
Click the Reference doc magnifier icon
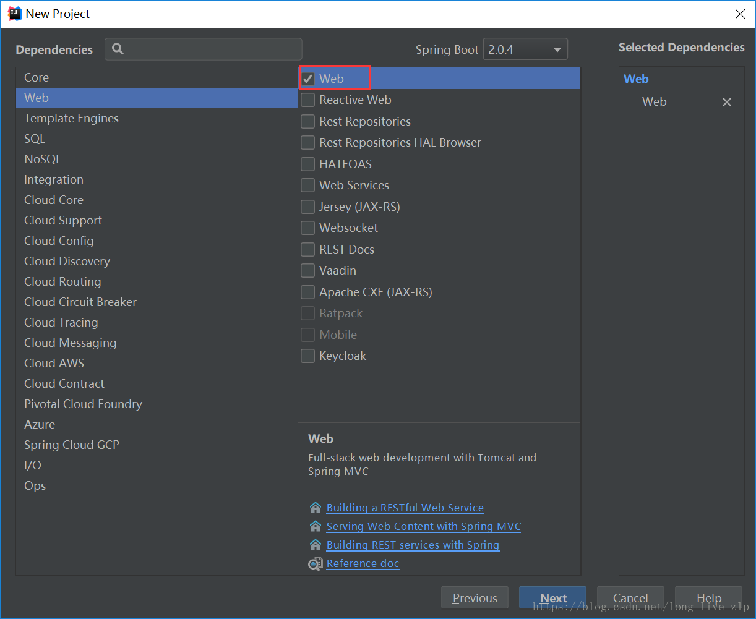316,563
